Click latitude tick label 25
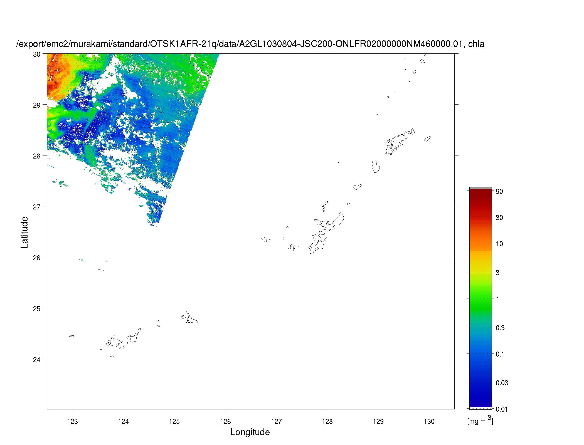Viewport: 584px width, 445px height. point(36,309)
